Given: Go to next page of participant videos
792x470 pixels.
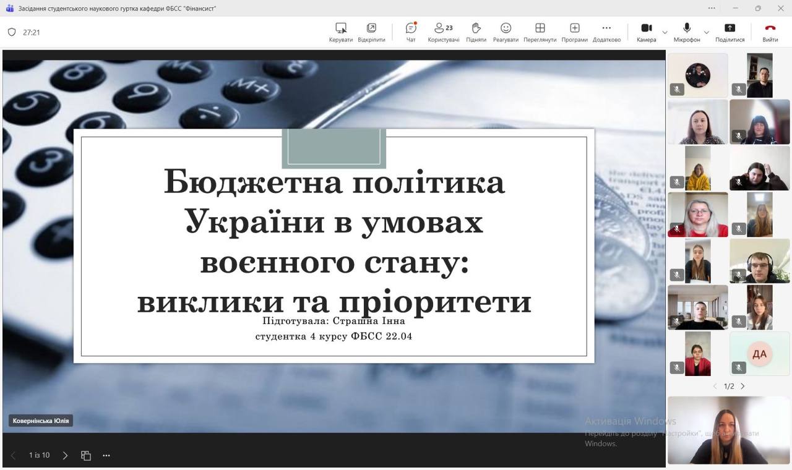Looking at the screenshot, I should 742,387.
